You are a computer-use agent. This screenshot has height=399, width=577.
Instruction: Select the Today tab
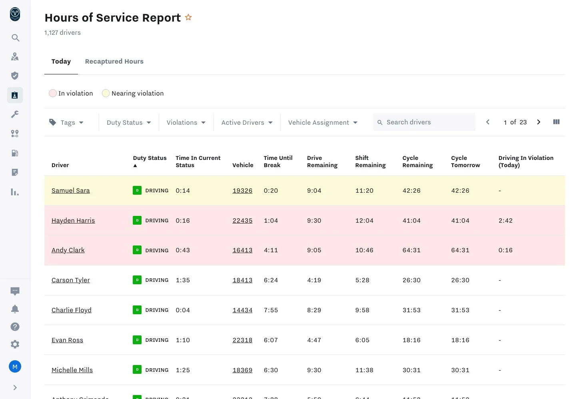(61, 62)
